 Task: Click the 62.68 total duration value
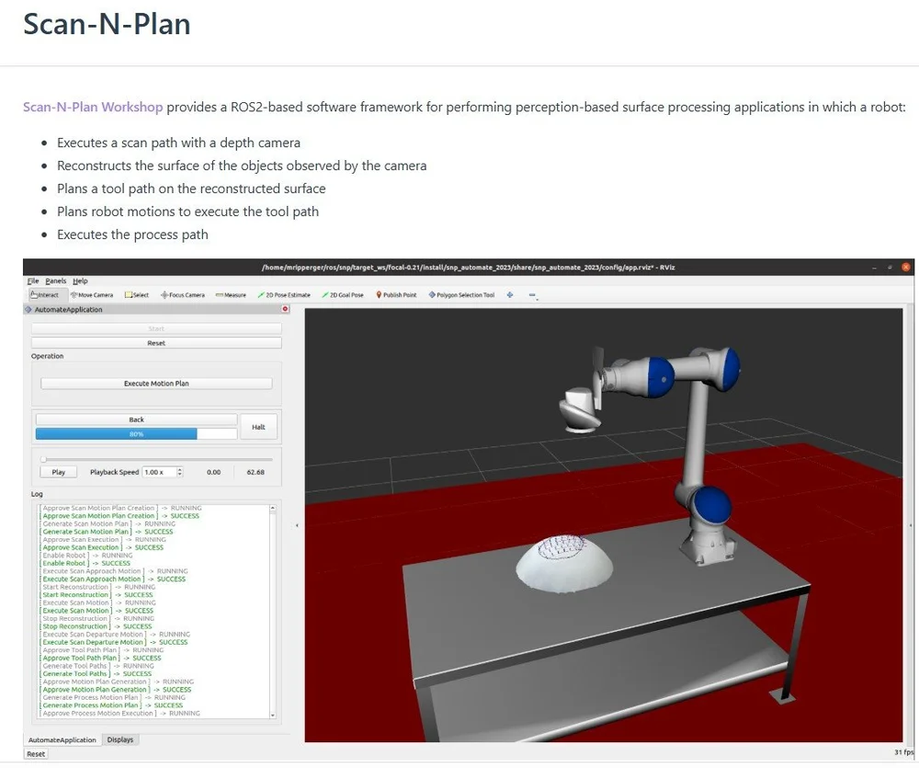point(255,472)
